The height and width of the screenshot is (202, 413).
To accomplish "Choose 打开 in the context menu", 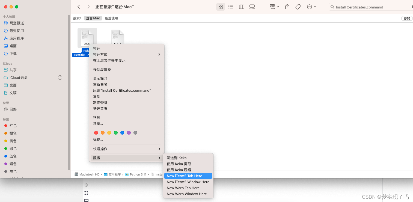I will (127, 48).
